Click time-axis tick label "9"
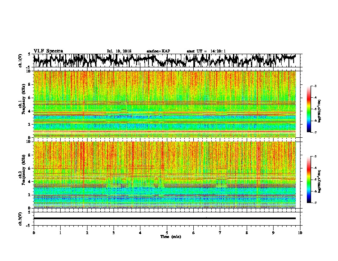The height and width of the screenshot is (261, 338). coord(273,233)
